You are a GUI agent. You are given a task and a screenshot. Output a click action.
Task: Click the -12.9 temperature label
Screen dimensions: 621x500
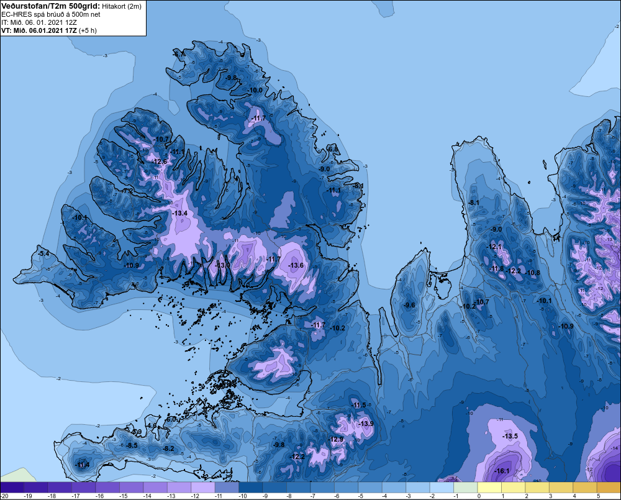(x=336, y=439)
